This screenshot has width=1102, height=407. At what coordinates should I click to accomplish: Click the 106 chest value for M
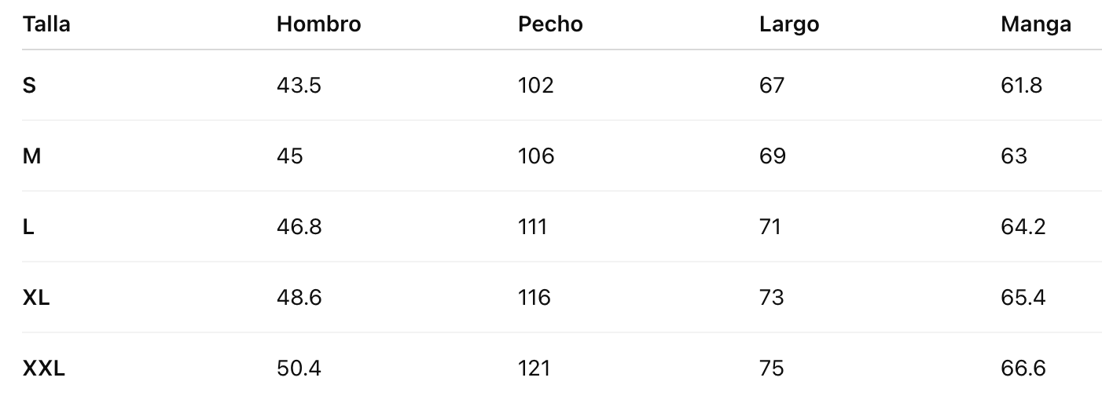pyautogui.click(x=536, y=156)
